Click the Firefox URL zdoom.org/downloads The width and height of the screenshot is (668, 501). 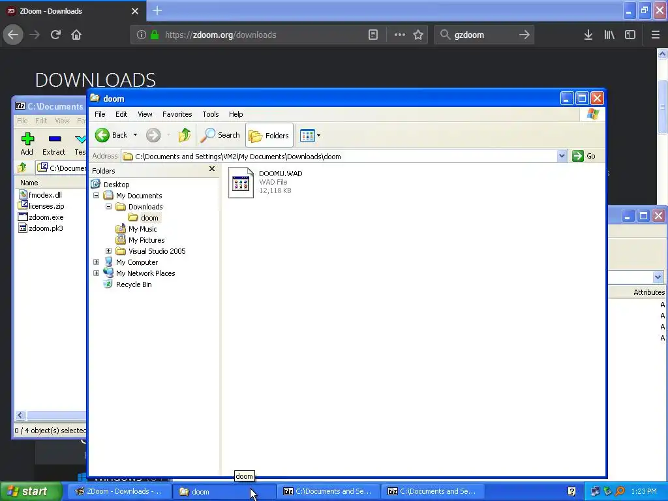(x=220, y=35)
